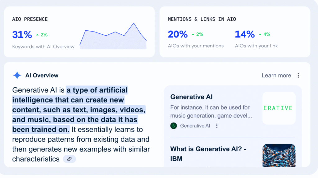
Task: Click the AIO Presence trend chart
Action: click(x=113, y=37)
